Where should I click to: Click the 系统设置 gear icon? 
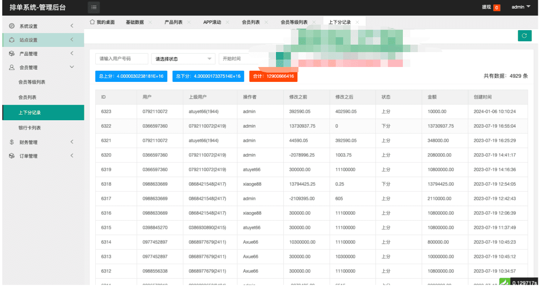click(12, 26)
